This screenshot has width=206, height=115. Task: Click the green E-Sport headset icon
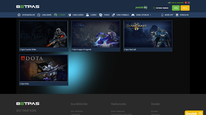coord(55,15)
